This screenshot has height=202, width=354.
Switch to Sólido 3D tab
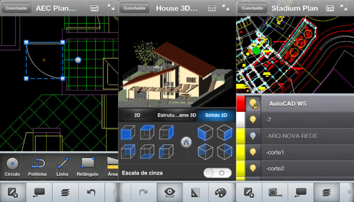216,115
